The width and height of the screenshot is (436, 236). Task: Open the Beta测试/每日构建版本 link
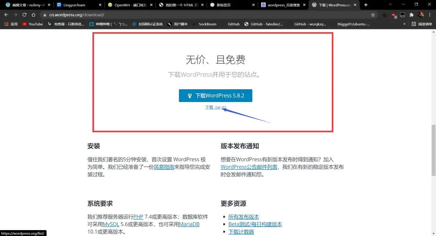click(x=255, y=224)
